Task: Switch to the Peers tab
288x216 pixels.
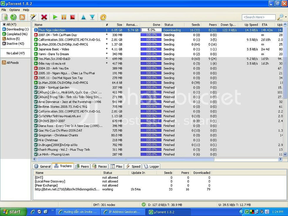Action: (x=82, y=166)
